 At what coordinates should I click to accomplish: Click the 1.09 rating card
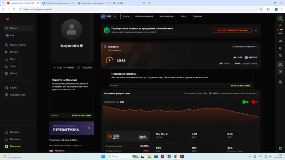127,136
